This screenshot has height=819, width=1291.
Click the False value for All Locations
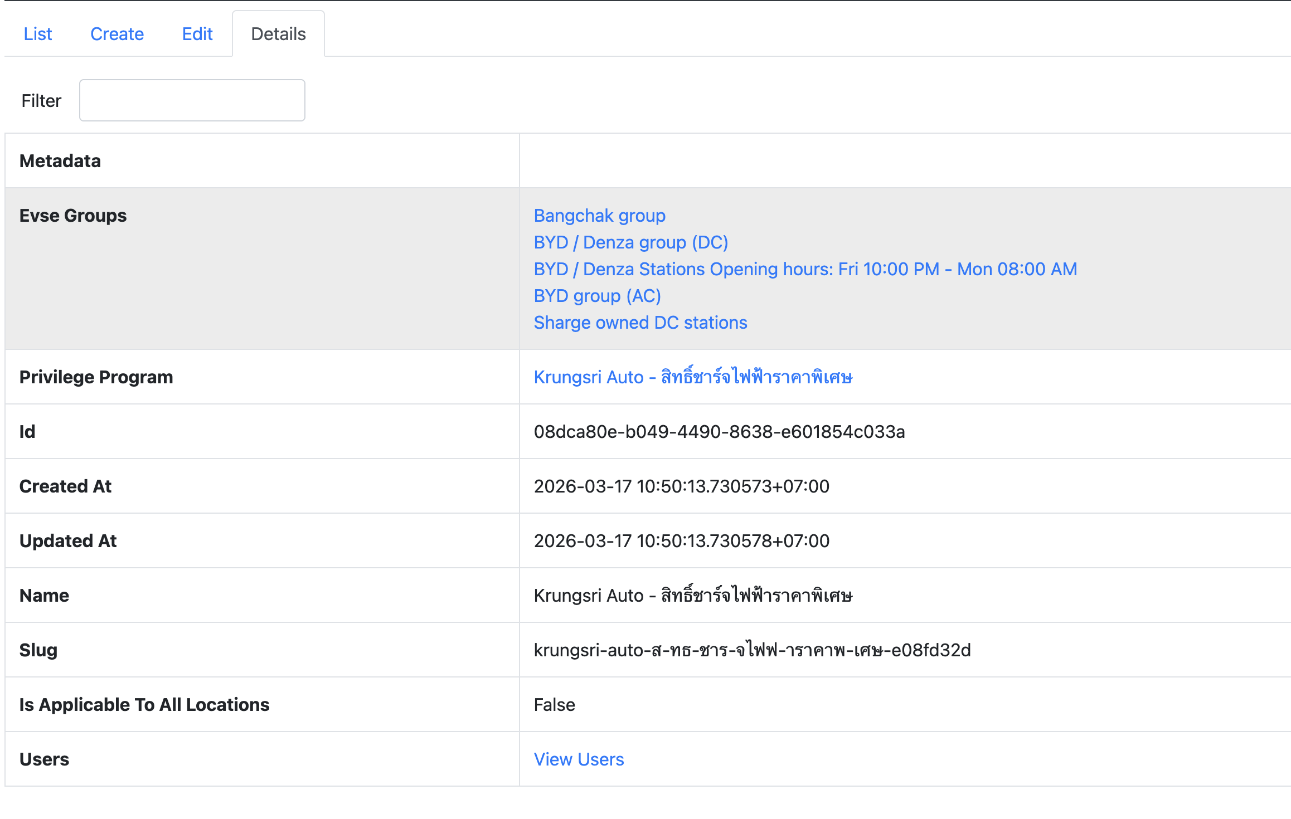point(554,705)
